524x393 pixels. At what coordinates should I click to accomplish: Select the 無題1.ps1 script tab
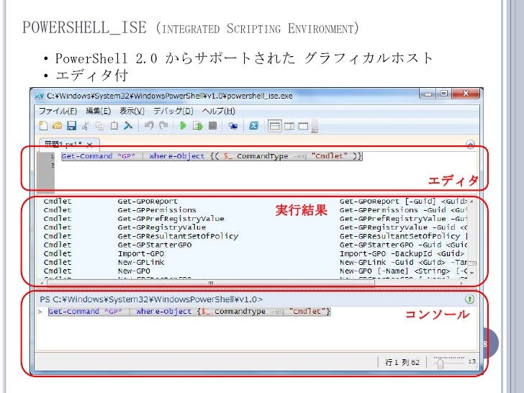point(63,145)
